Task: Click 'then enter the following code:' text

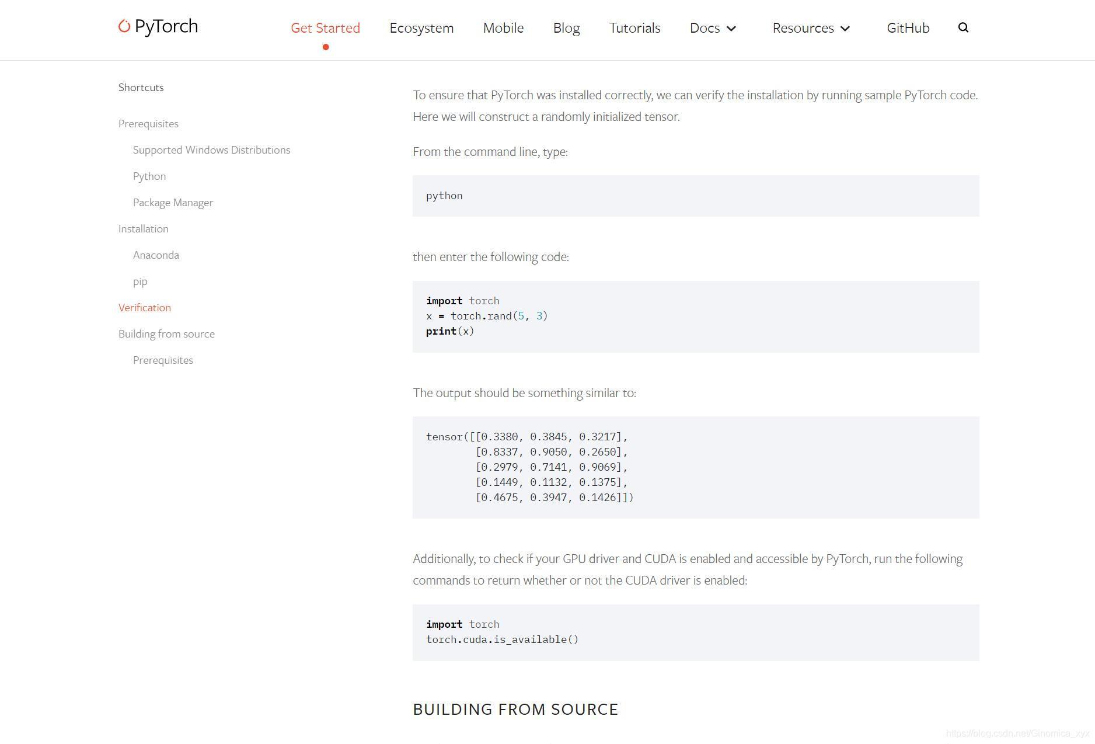Action: click(x=491, y=257)
